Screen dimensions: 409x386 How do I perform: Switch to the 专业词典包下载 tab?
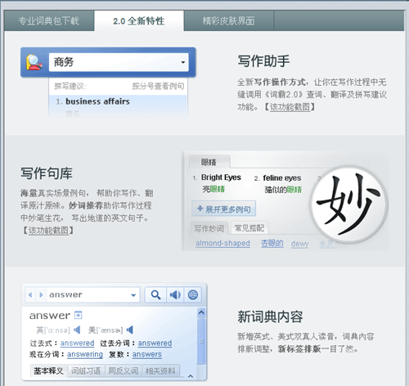point(49,21)
